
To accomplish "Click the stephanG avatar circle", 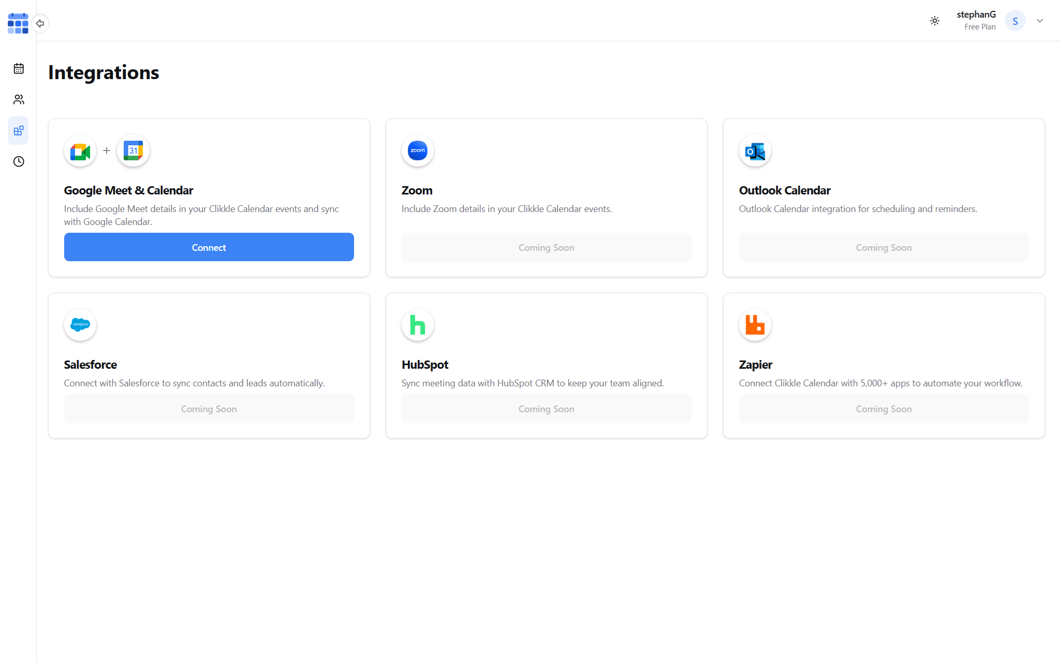I will pos(1014,21).
